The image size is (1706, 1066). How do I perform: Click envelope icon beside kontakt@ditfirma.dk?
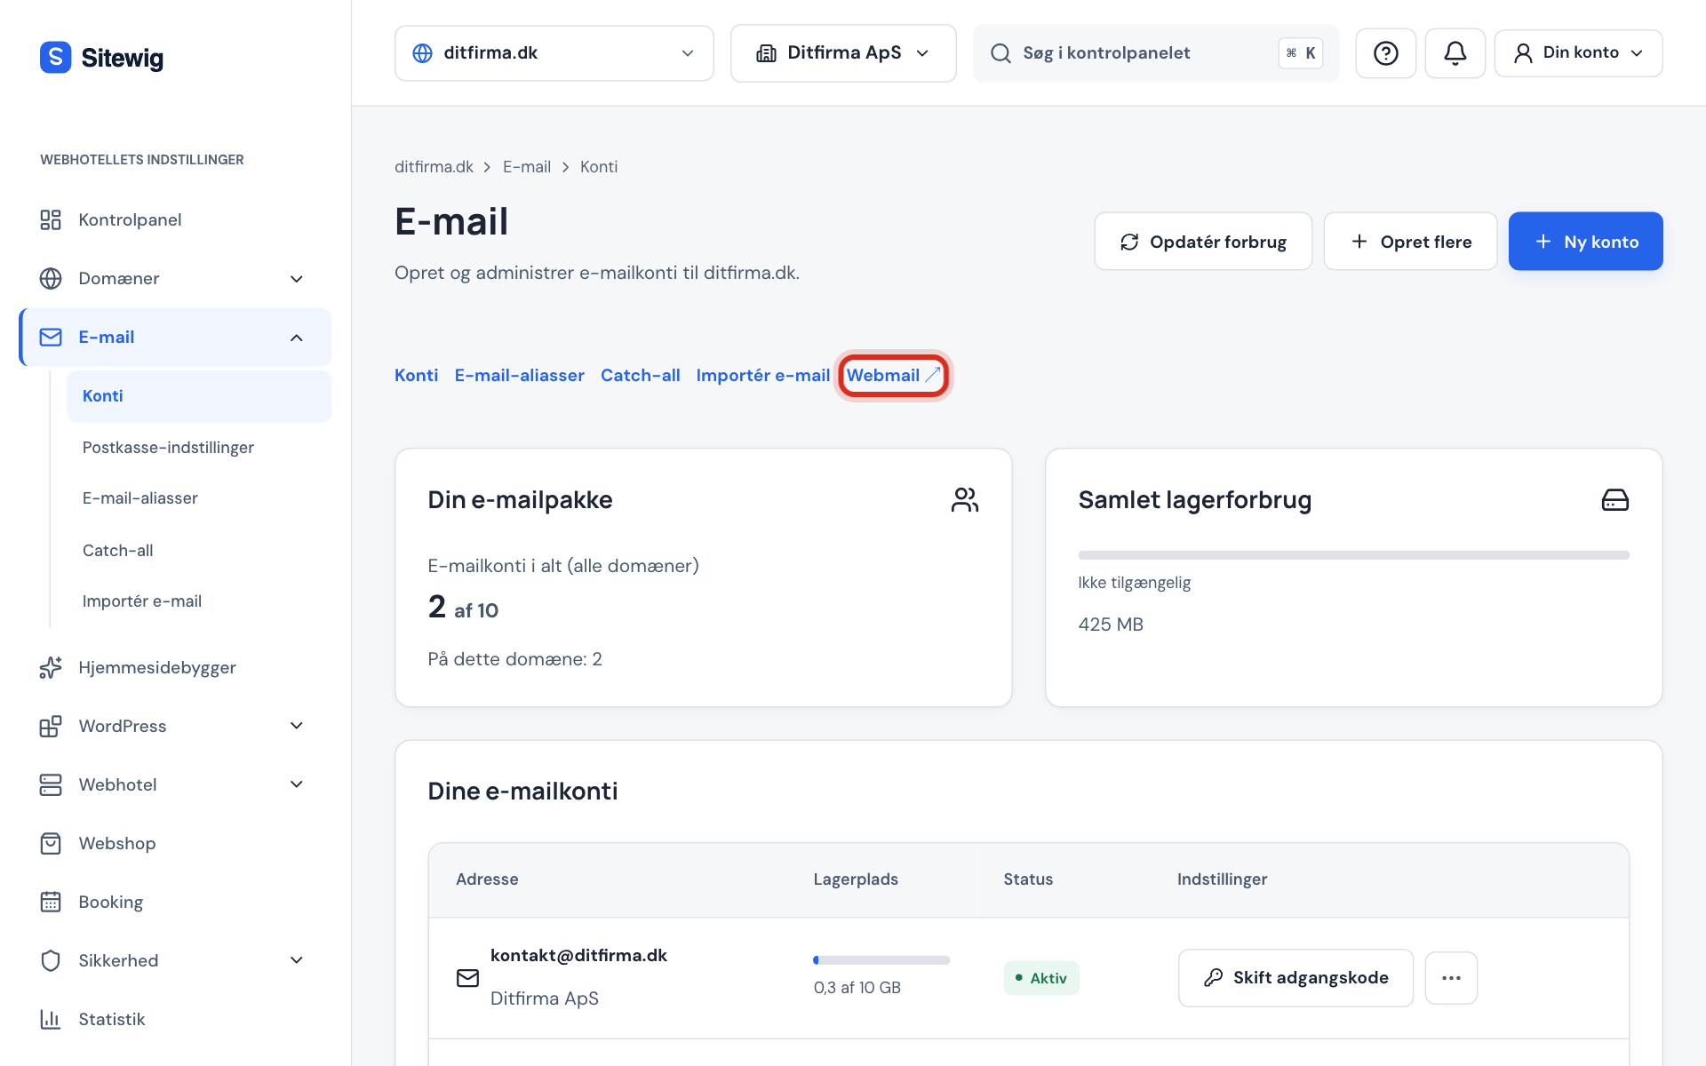(467, 978)
